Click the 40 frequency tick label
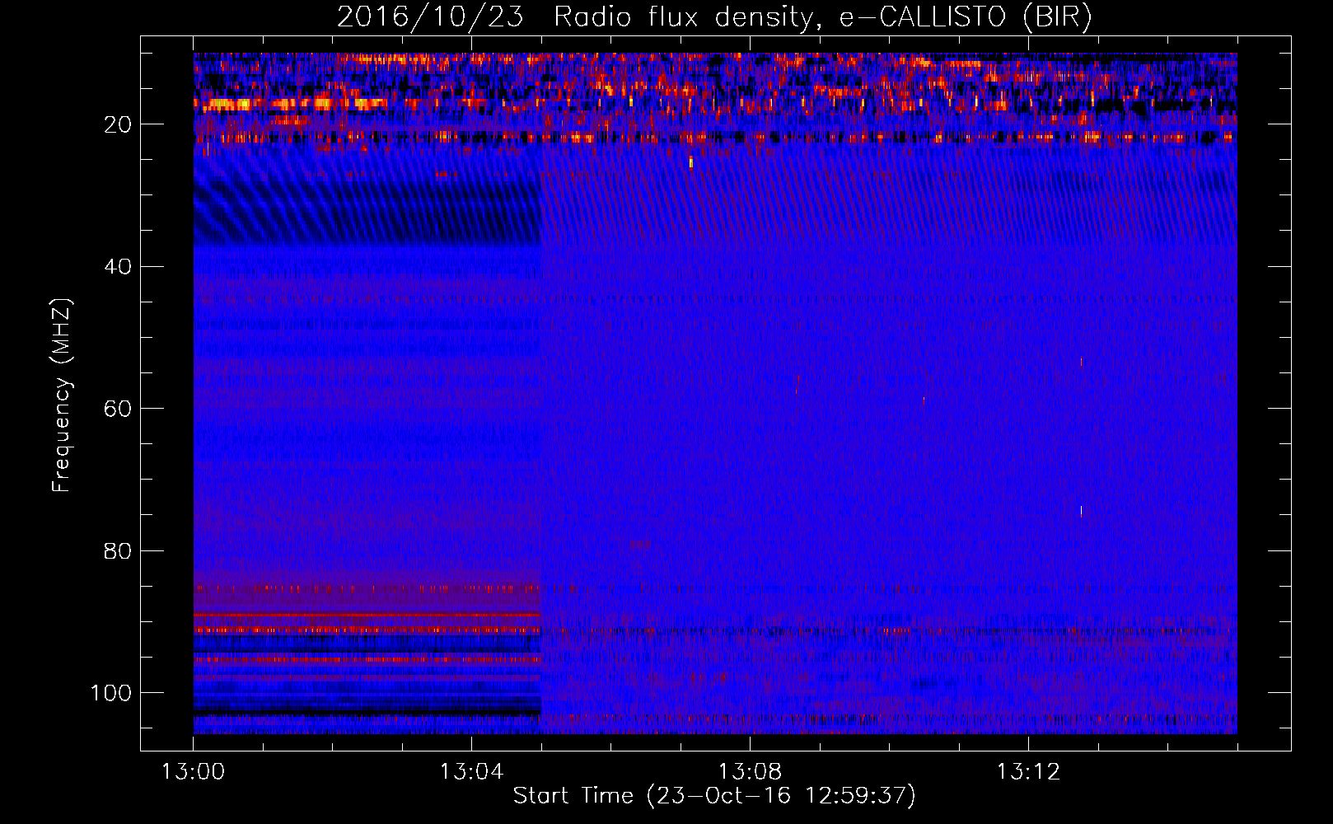1333x824 pixels. pyautogui.click(x=119, y=267)
